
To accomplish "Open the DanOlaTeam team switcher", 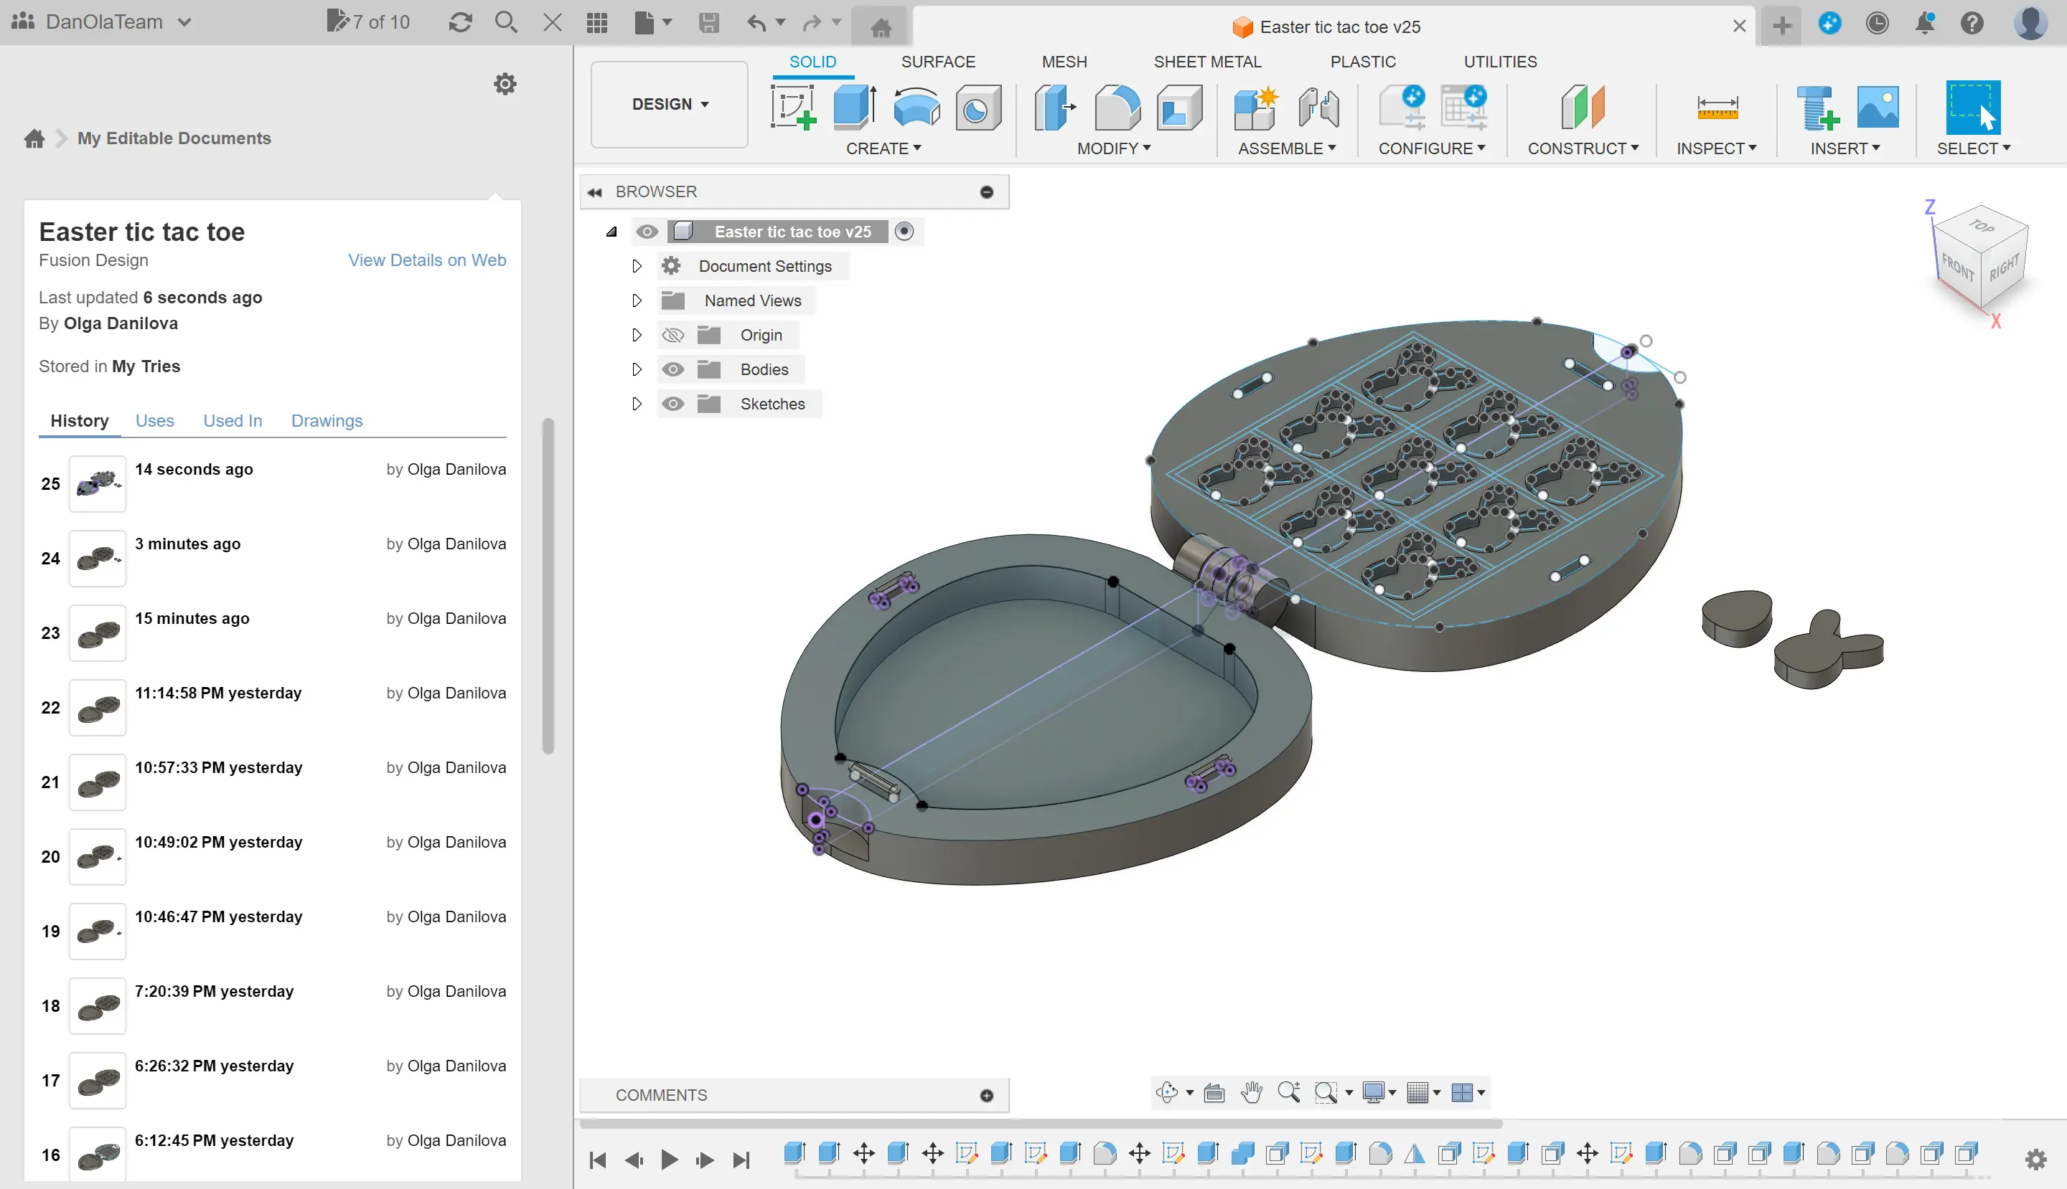I will [102, 22].
